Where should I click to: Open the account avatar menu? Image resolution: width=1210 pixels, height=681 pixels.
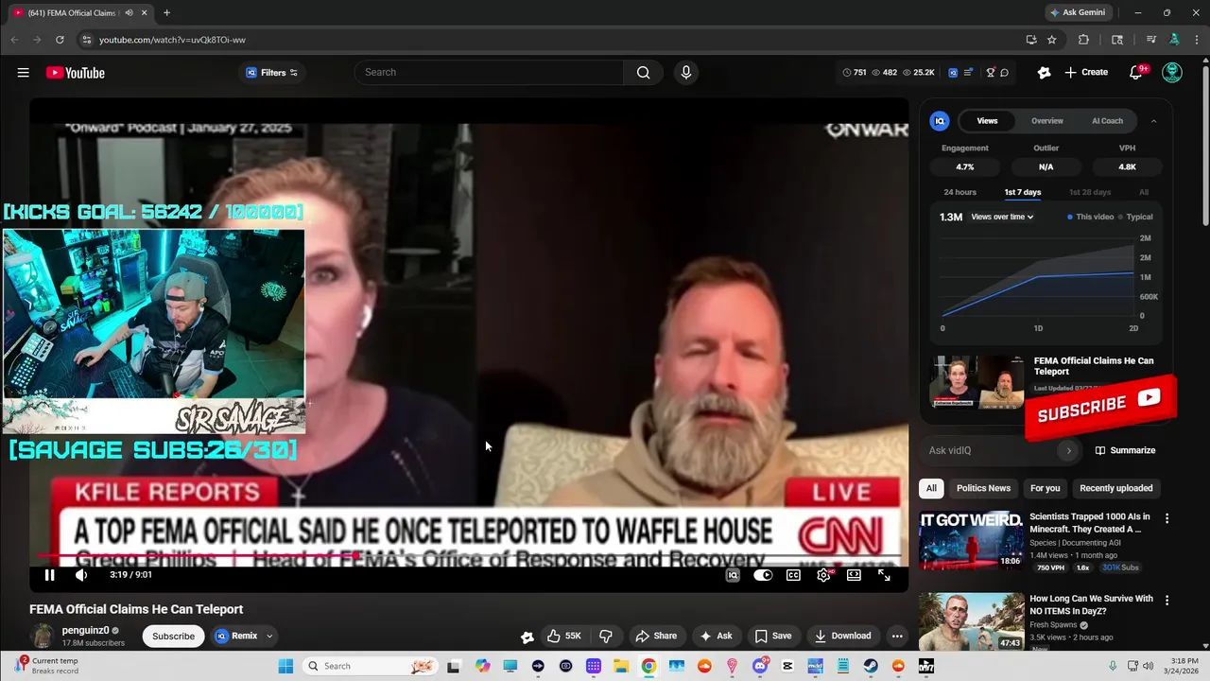[1172, 73]
